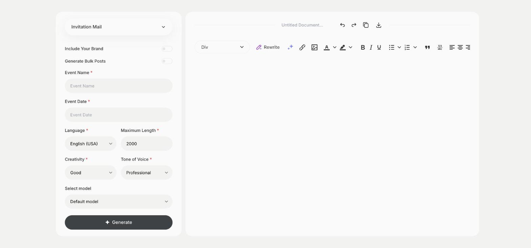Redo the last edit

tap(354, 25)
